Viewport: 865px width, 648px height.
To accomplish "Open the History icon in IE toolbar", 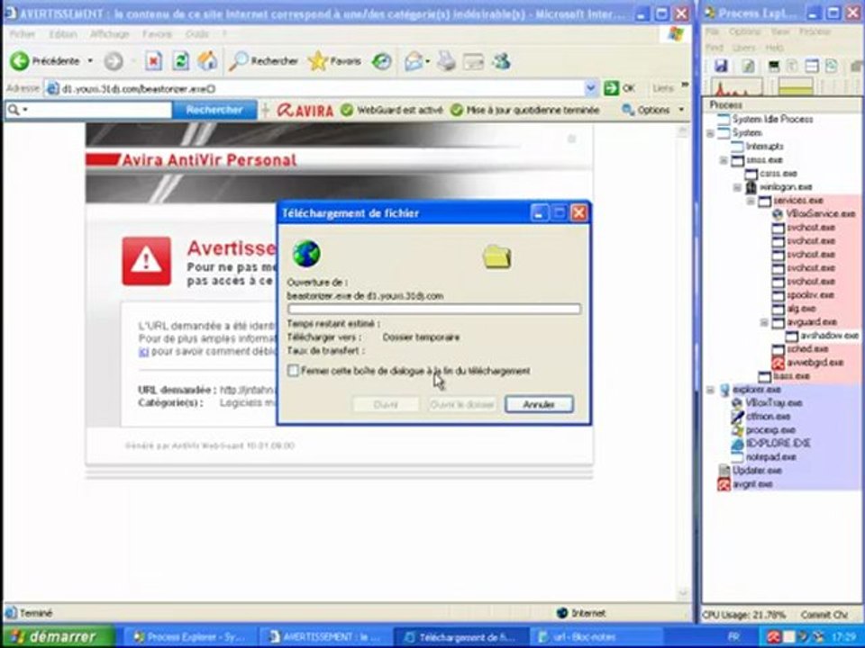I will pyautogui.click(x=381, y=61).
